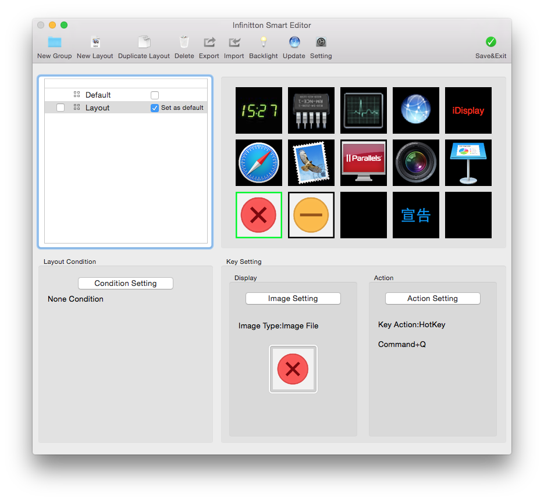
Task: Export layout using Export icon
Action: pyautogui.click(x=209, y=42)
